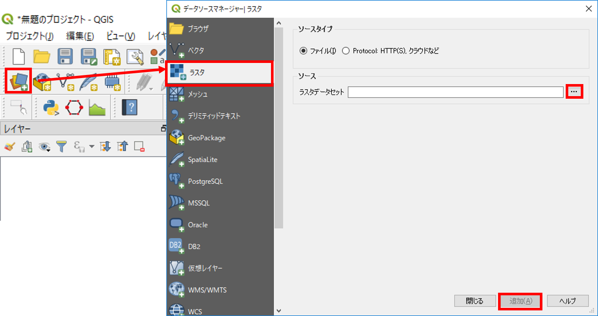Open the Python console icon

point(51,107)
